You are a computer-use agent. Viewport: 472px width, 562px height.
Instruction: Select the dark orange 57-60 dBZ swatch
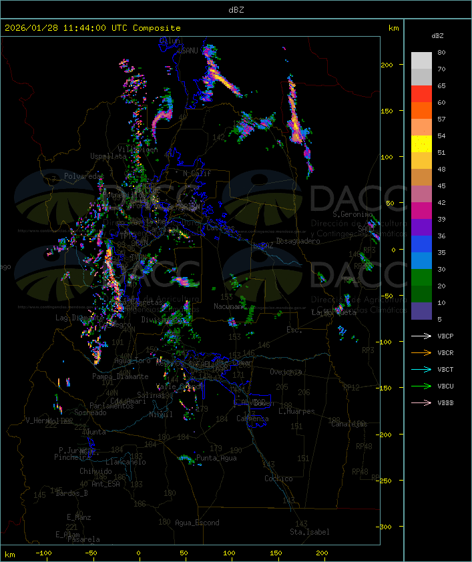[421, 111]
